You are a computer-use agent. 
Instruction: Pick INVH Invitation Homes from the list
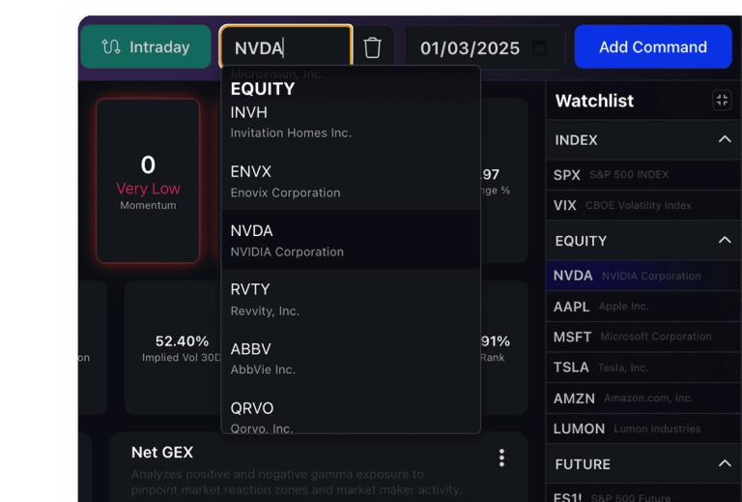(351, 122)
